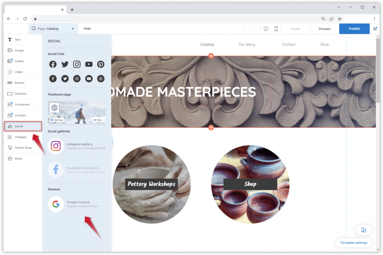Viewport: 383px width, 255px height.
Task: Open the Page: Catalog dropdown
Action: [x=53, y=28]
